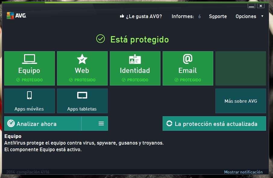Screen dimensions: 273x178
Task: Click La protección está actualizada button
Action: (214, 123)
